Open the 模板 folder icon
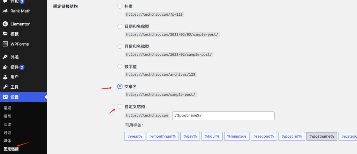Image resolution: width=357 pixels, height=154 pixels. click(x=5, y=34)
